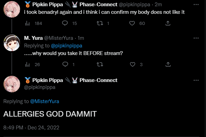
Task: Like M. Yura's reply tweet
Action: tap(136, 64)
